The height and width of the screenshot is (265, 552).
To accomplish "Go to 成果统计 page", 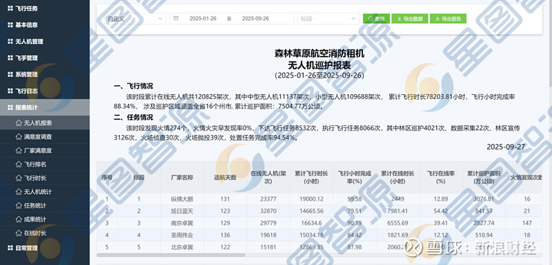I will 45,219.
